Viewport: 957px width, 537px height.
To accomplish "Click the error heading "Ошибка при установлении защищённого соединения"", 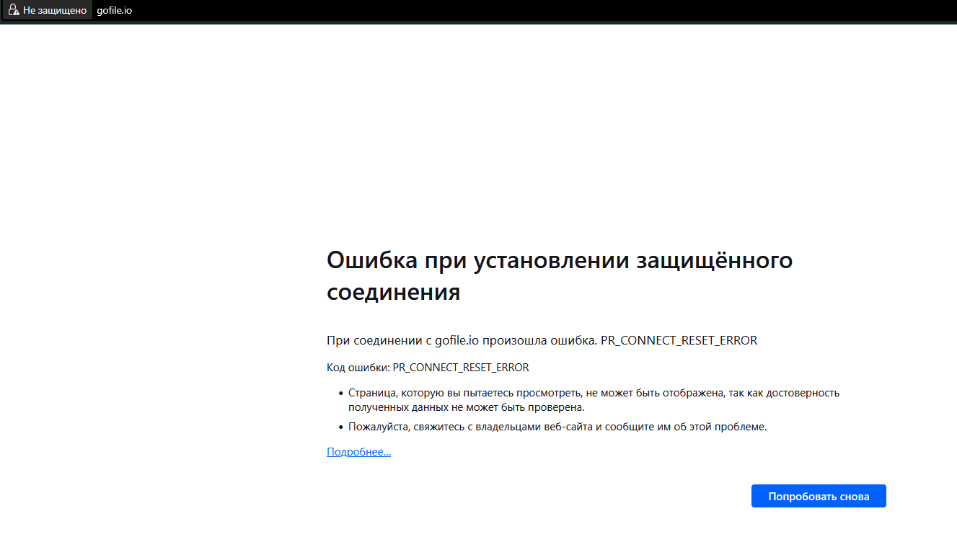I will [x=560, y=276].
